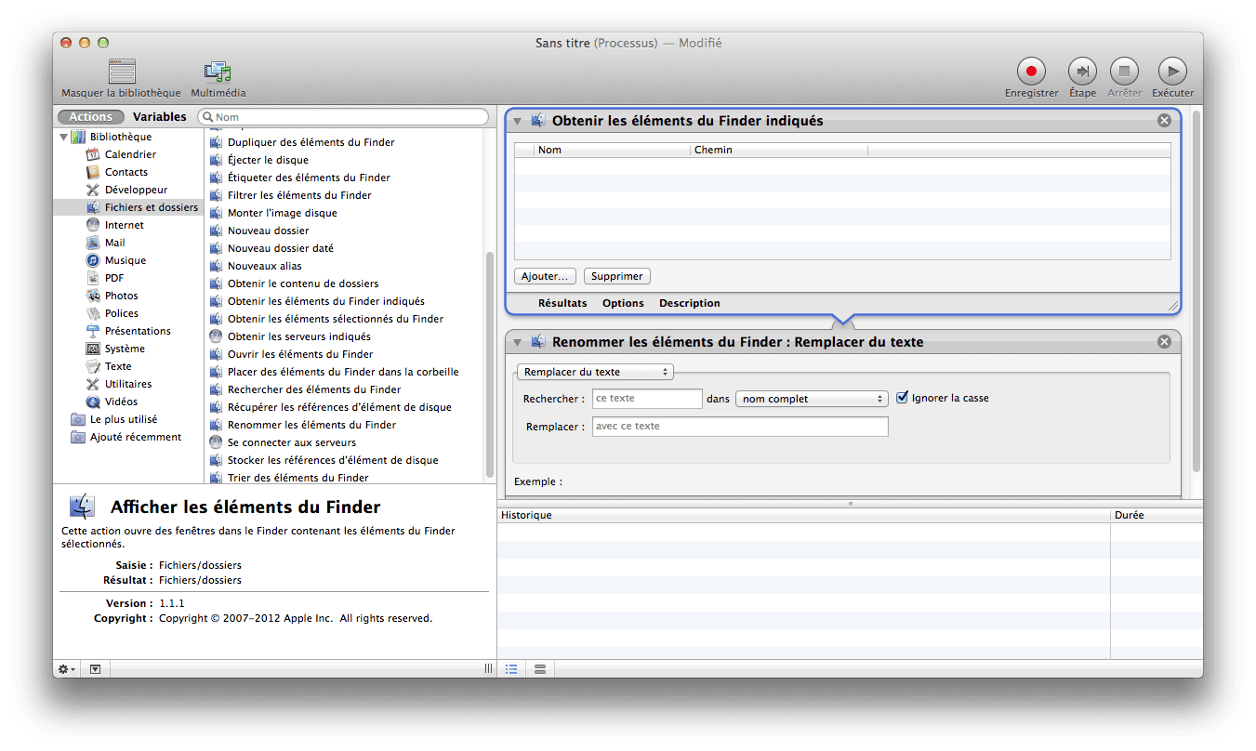1256x751 pixels.
Task: Collapse the Renommer les éléments action
Action: tap(517, 342)
